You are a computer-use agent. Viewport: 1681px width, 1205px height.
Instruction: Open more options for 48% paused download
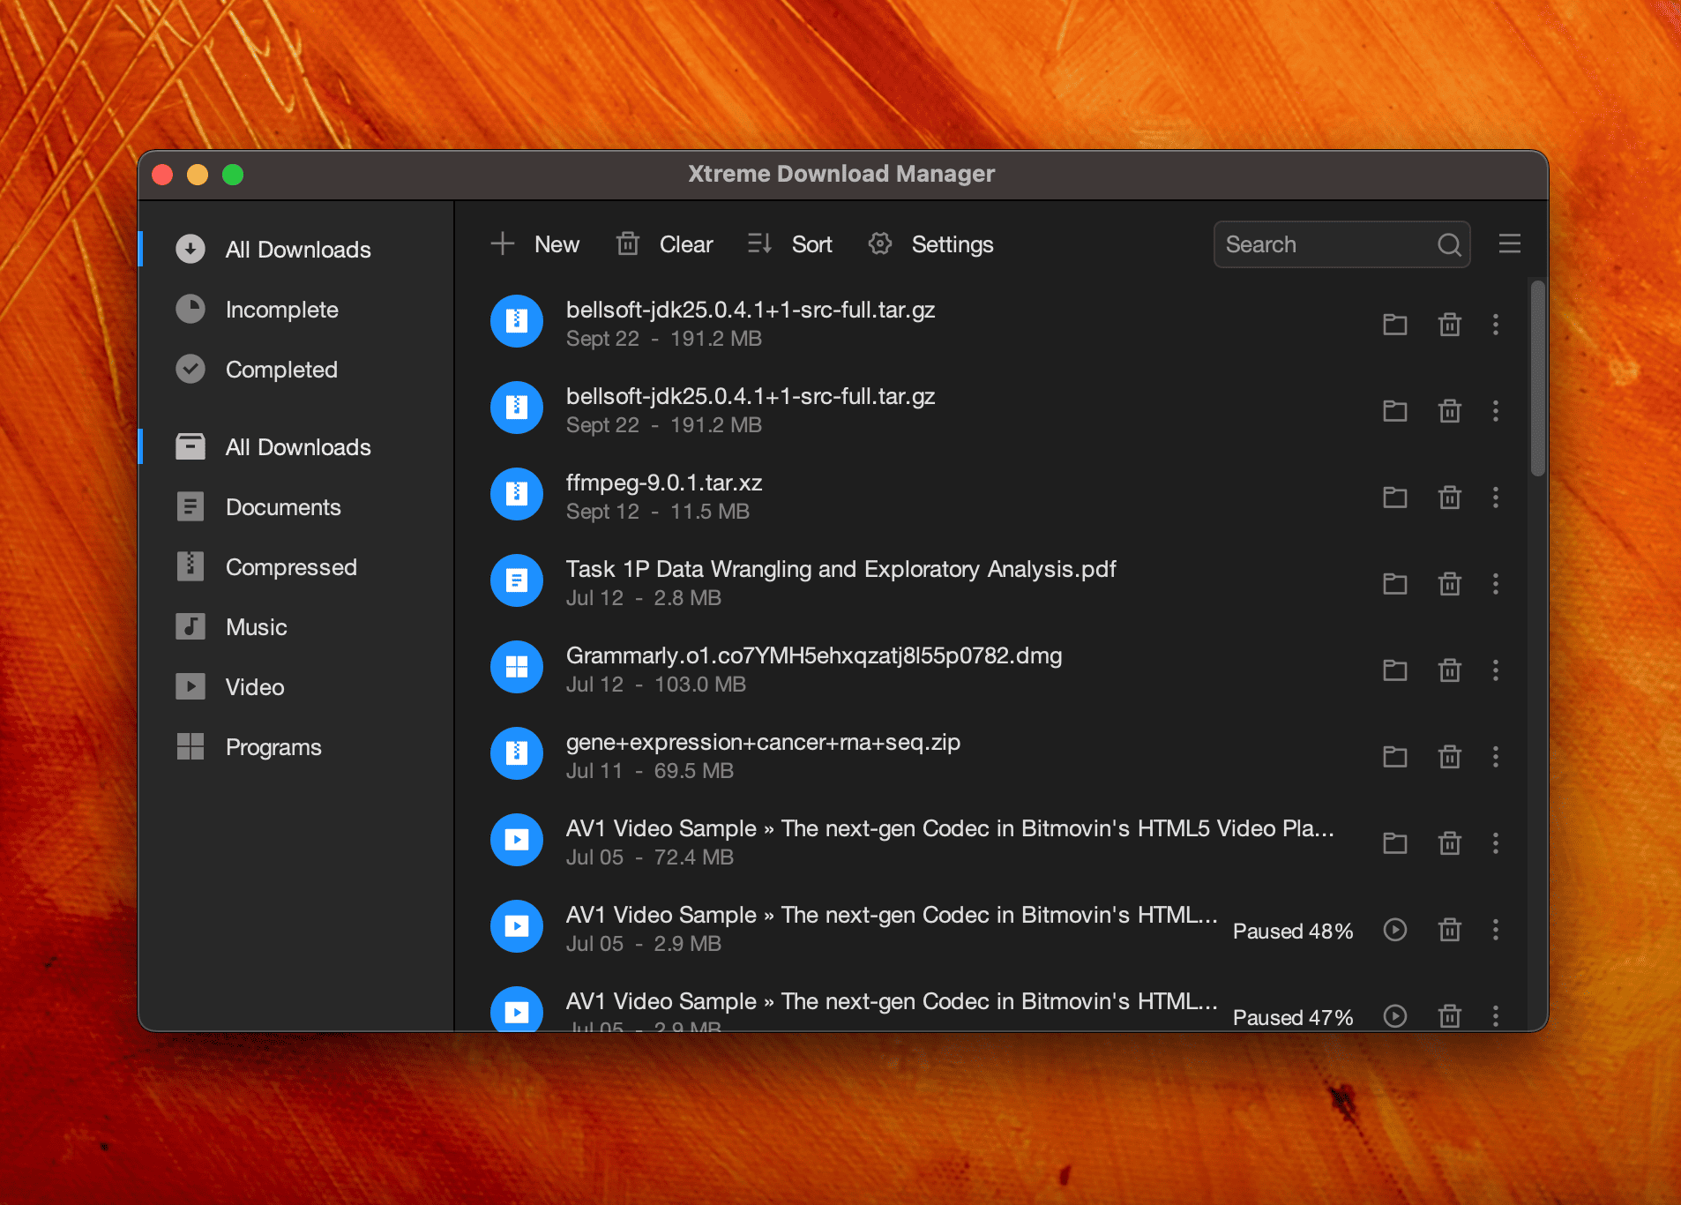(1496, 930)
